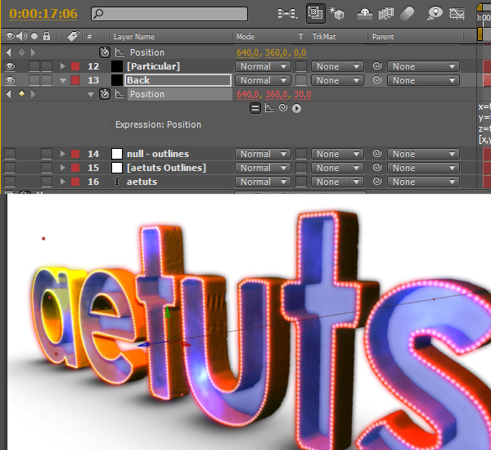Hide the Particular layer eye toggle
The height and width of the screenshot is (450, 491).
point(10,66)
